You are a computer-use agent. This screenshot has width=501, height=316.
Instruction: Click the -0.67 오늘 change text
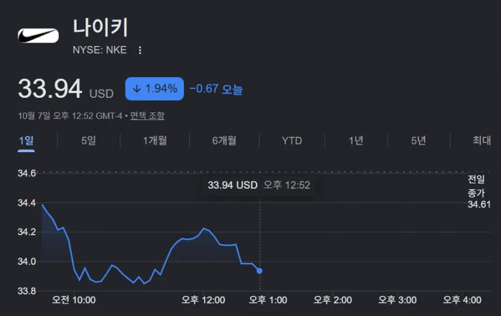click(216, 89)
